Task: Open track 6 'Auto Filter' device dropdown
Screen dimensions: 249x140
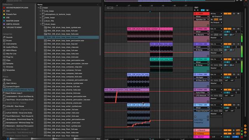Action: (202, 93)
